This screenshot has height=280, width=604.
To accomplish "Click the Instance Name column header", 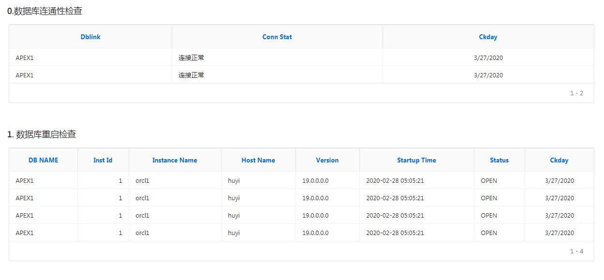I will pyautogui.click(x=175, y=160).
